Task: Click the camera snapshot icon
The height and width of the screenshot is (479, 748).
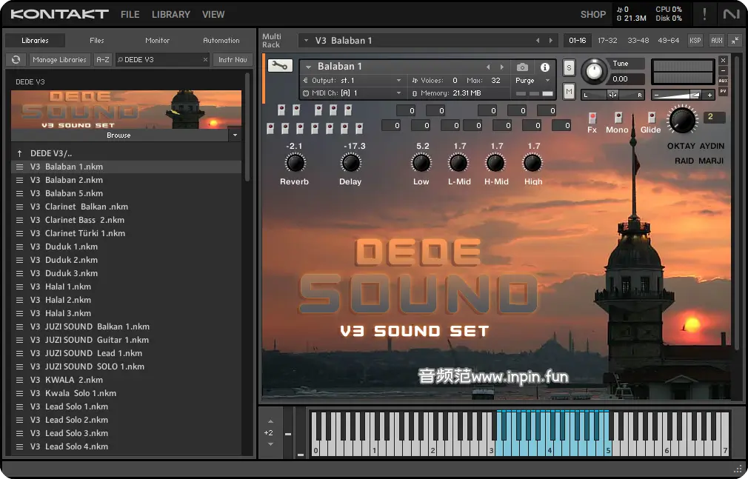Action: [522, 67]
